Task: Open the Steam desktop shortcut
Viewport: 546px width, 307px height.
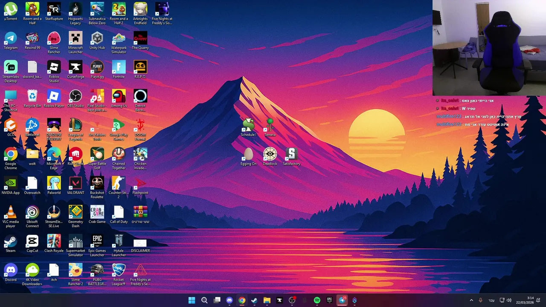Action: (x=11, y=244)
